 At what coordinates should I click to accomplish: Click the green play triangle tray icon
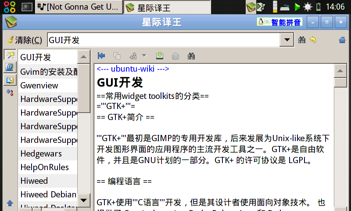(297, 7)
